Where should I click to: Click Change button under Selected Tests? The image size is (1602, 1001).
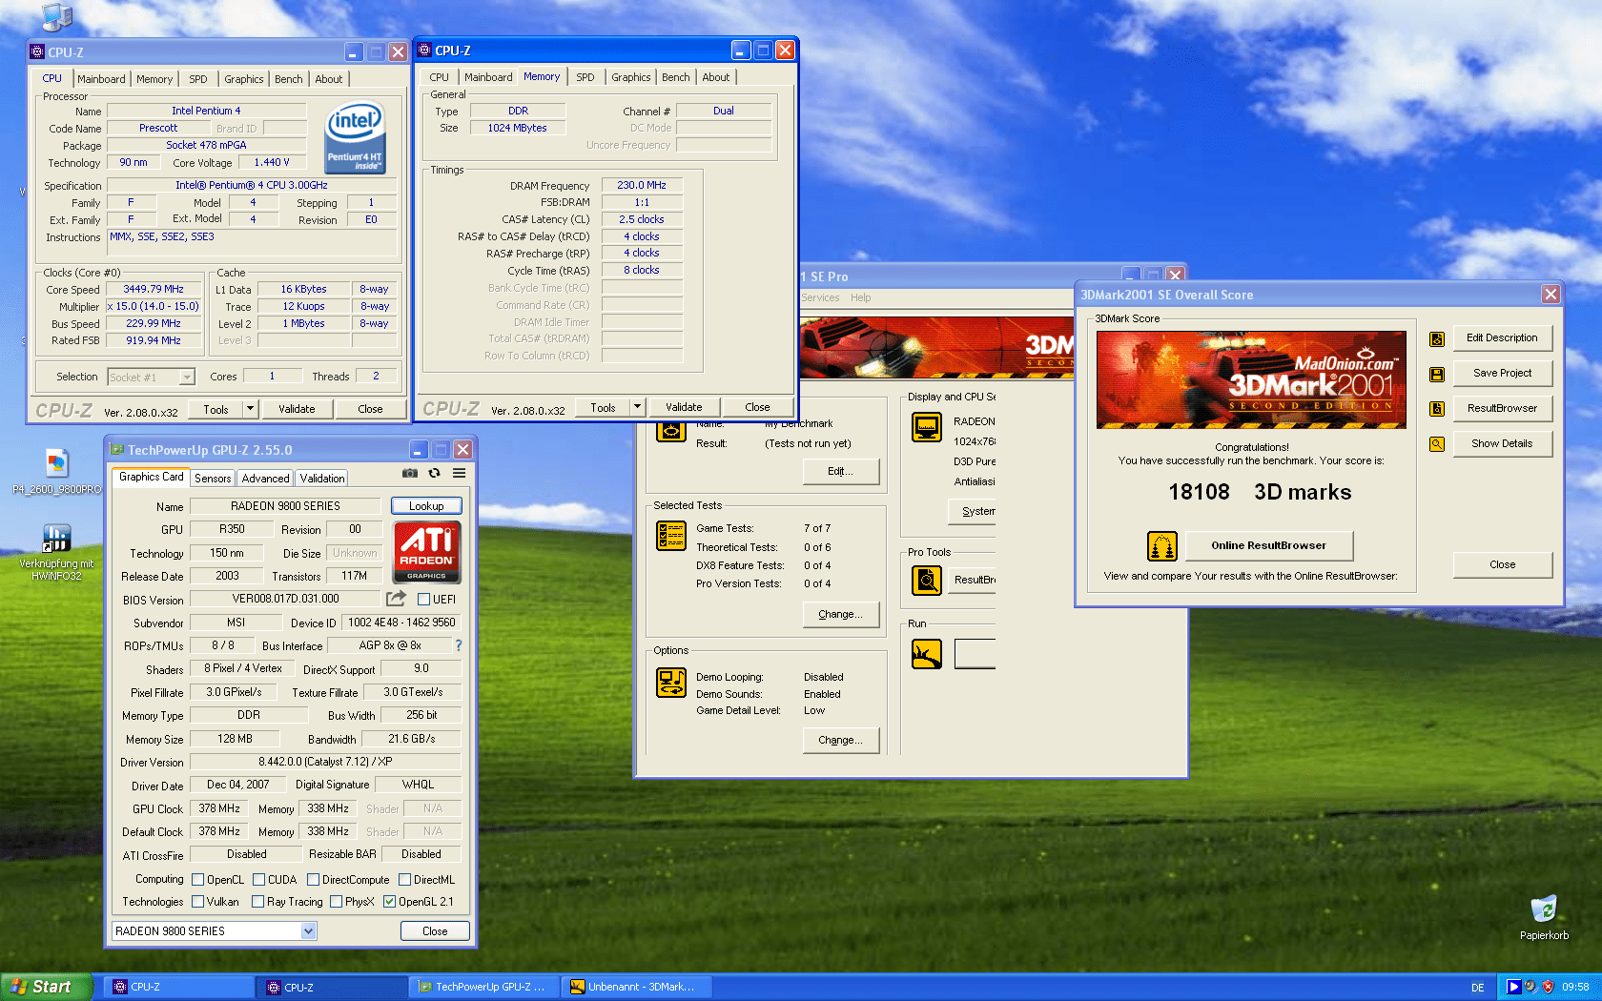click(x=840, y=614)
